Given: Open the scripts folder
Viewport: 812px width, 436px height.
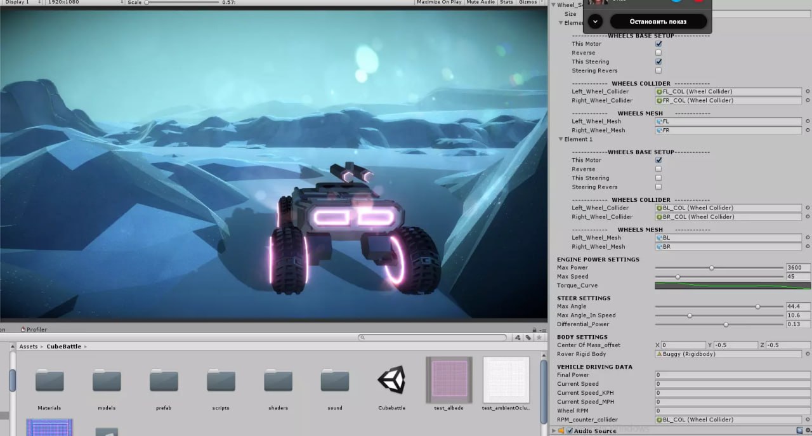Looking at the screenshot, I should (221, 381).
